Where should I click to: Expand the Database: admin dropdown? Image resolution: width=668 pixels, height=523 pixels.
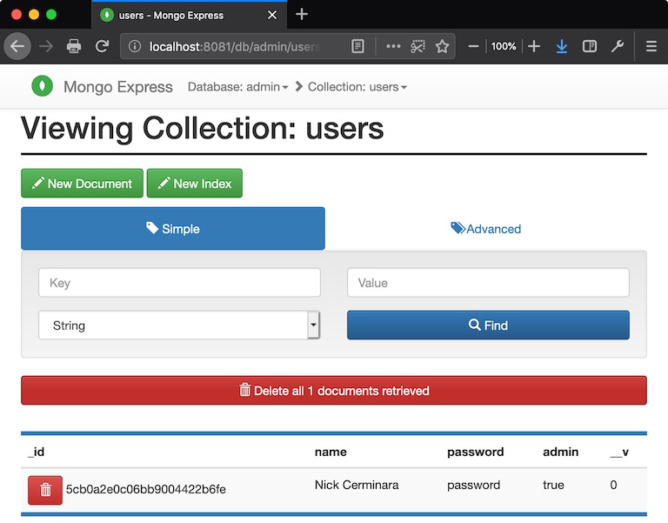click(238, 87)
